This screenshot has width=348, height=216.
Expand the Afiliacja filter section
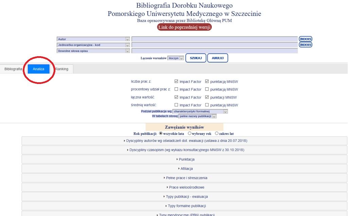coord(184,169)
